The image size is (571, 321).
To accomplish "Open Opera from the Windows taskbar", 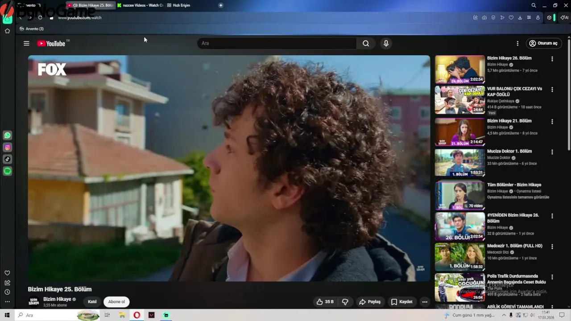I will tap(137, 315).
